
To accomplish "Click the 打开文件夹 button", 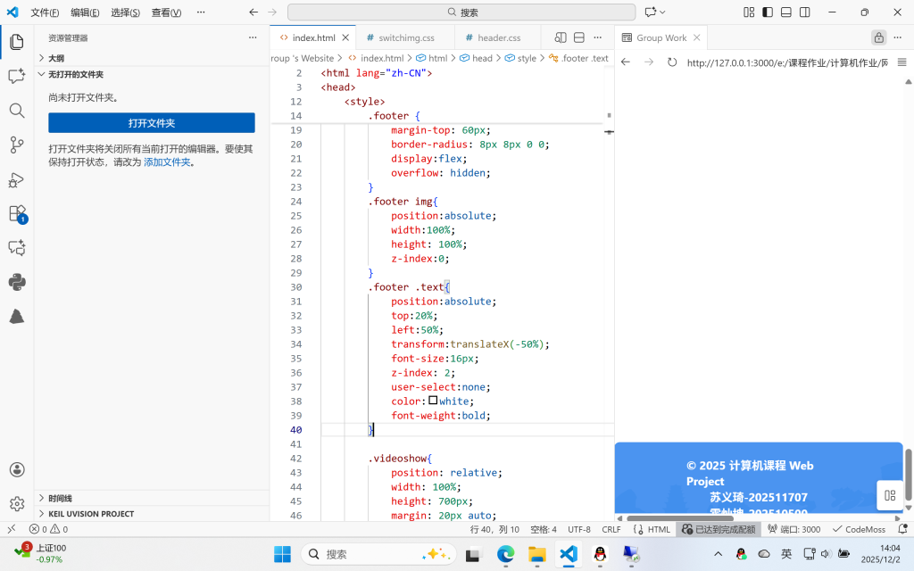I will [151, 123].
